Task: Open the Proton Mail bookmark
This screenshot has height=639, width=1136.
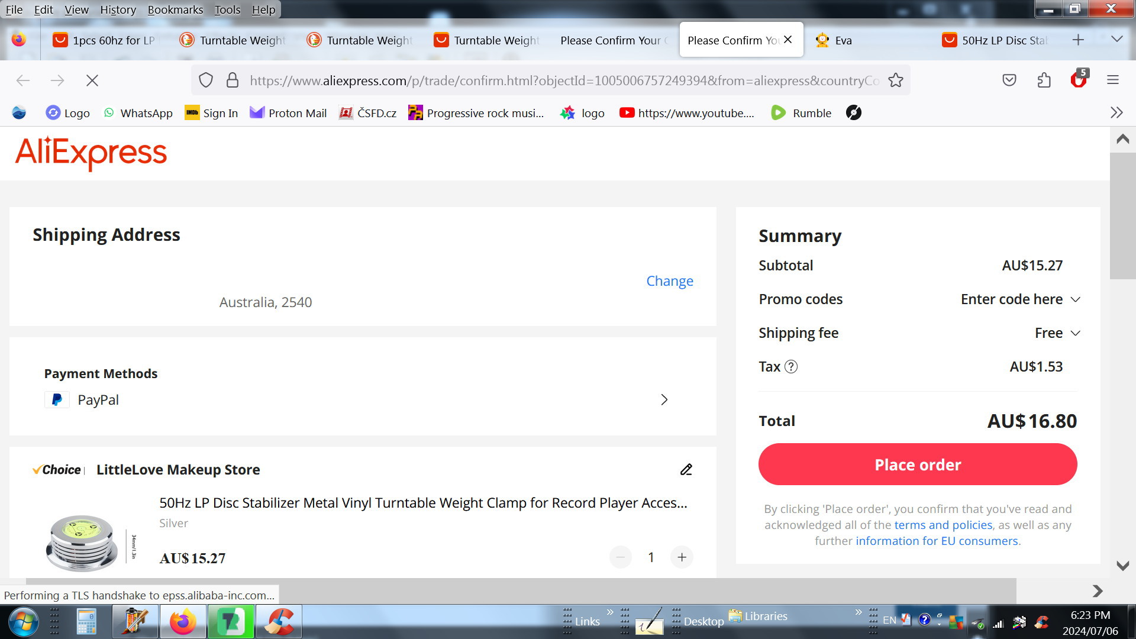Action: click(x=288, y=113)
